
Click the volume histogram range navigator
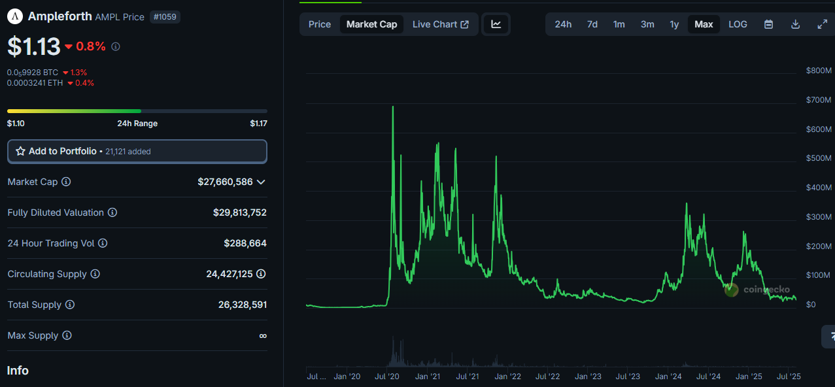click(551, 352)
